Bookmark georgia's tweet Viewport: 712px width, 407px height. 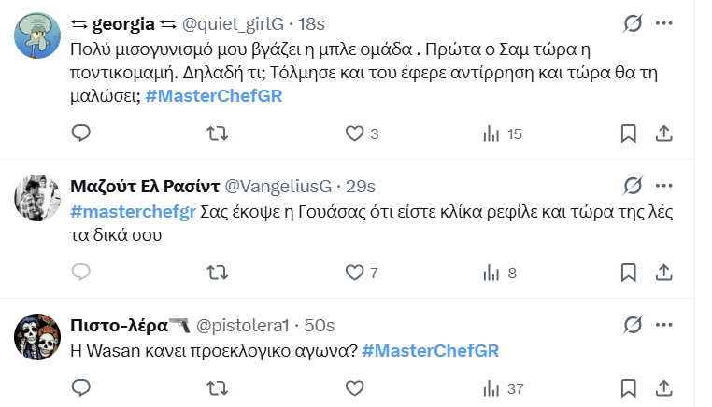(630, 134)
